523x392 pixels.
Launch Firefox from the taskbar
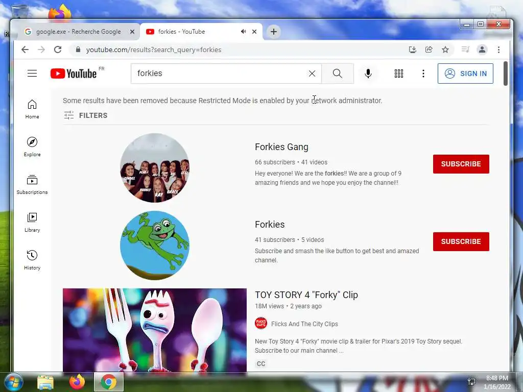pyautogui.click(x=77, y=382)
